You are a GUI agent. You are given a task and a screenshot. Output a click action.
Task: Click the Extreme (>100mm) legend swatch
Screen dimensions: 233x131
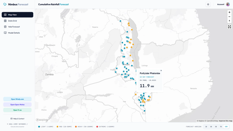coord(97,127)
